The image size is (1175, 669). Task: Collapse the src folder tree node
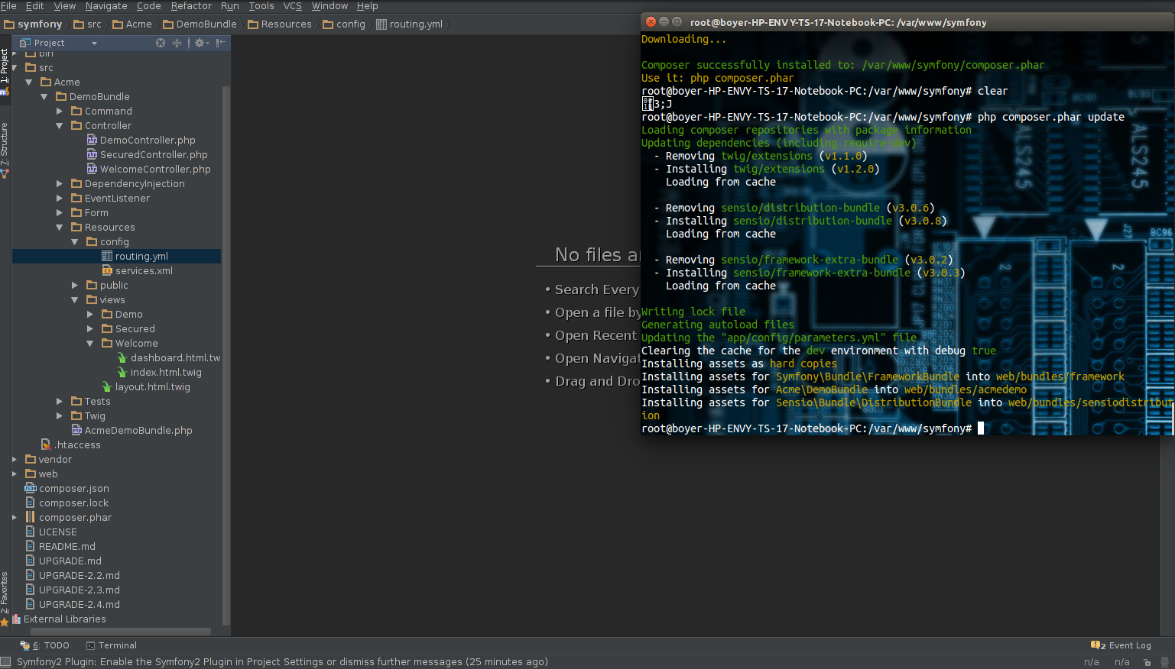click(x=15, y=68)
